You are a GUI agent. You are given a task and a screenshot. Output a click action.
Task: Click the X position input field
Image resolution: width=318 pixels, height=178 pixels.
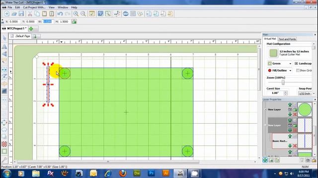(x=14, y=22)
